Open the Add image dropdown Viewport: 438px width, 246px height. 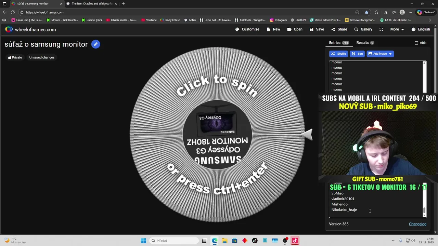[380, 54]
